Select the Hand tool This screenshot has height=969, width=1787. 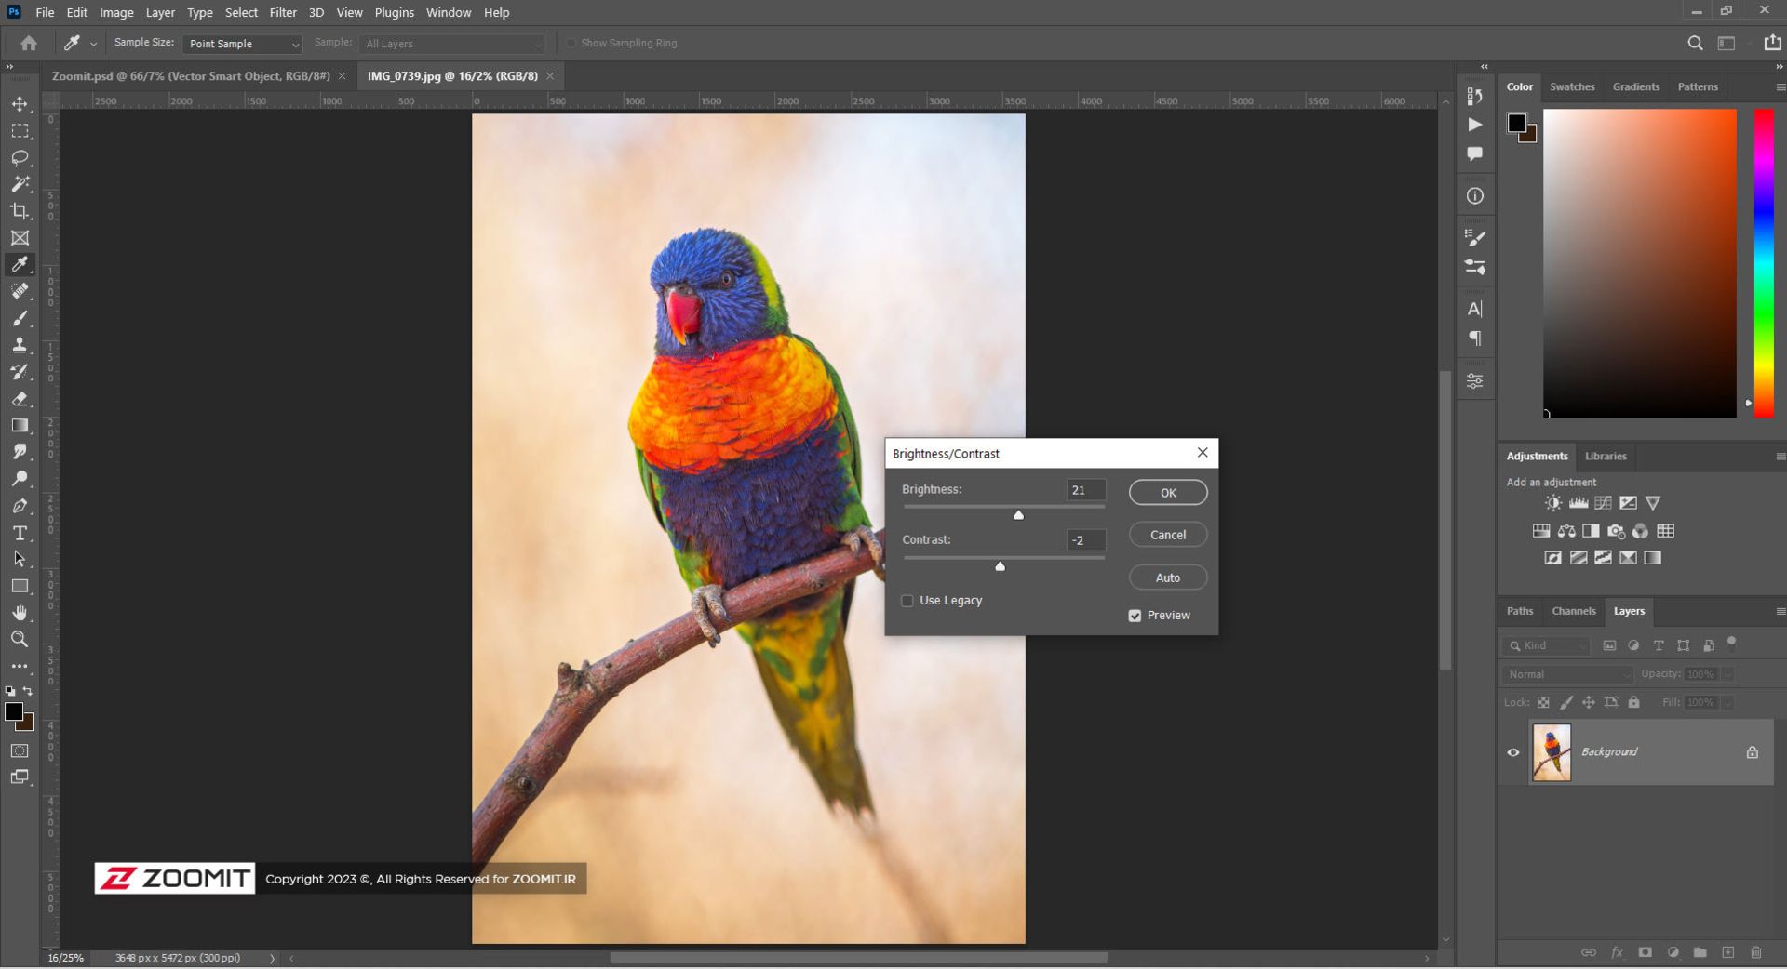coord(20,613)
